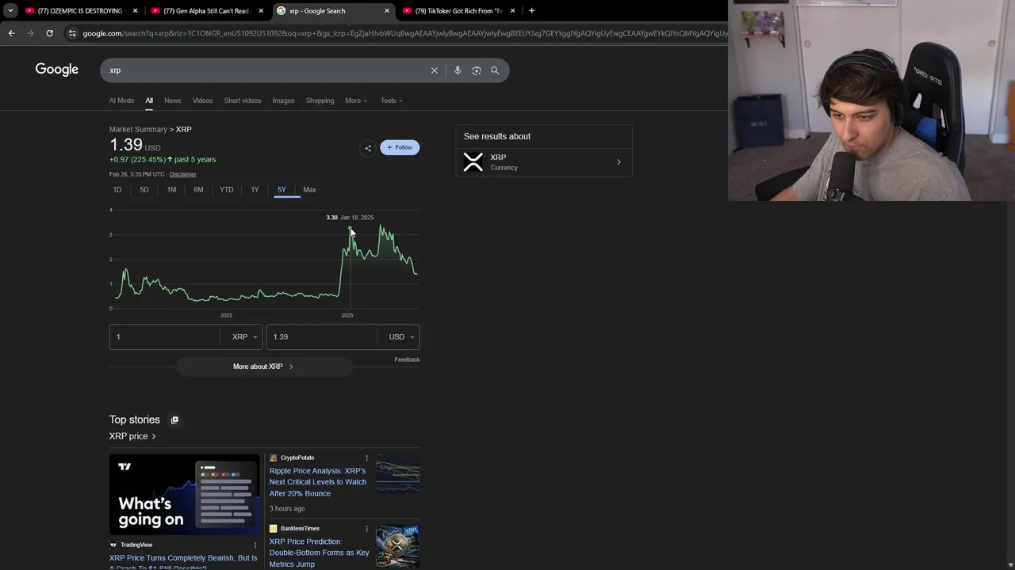Open site information icon in address bar
This screenshot has width=1015, height=570.
(x=72, y=33)
